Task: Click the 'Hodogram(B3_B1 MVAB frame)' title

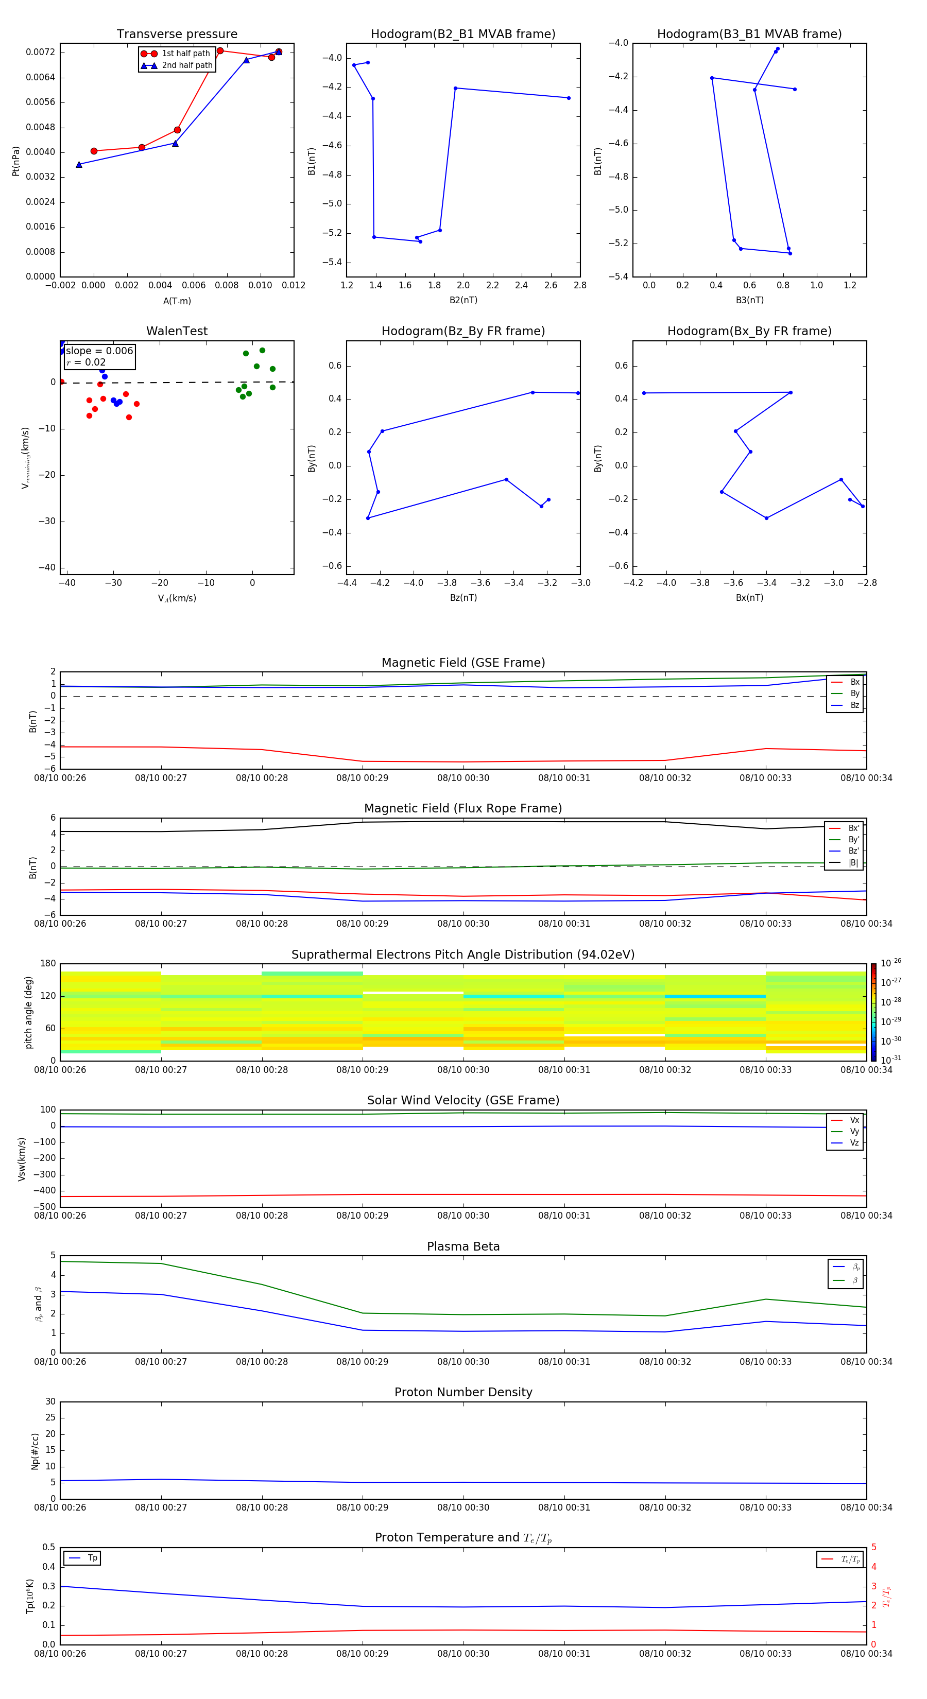Action: 749,34
